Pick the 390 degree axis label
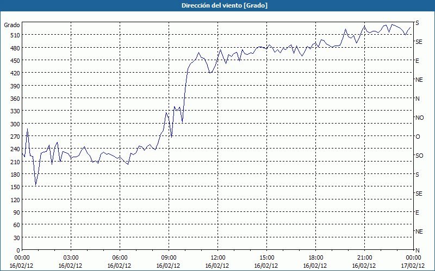 click(15, 86)
